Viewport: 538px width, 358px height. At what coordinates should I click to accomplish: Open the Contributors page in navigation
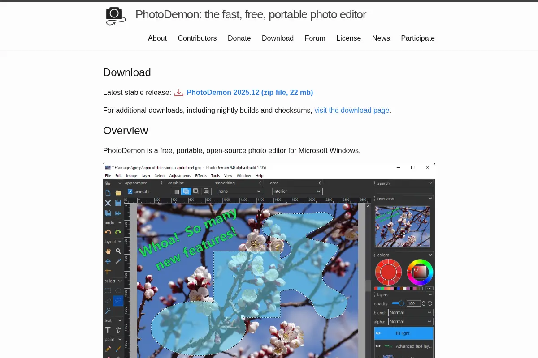[x=197, y=38]
